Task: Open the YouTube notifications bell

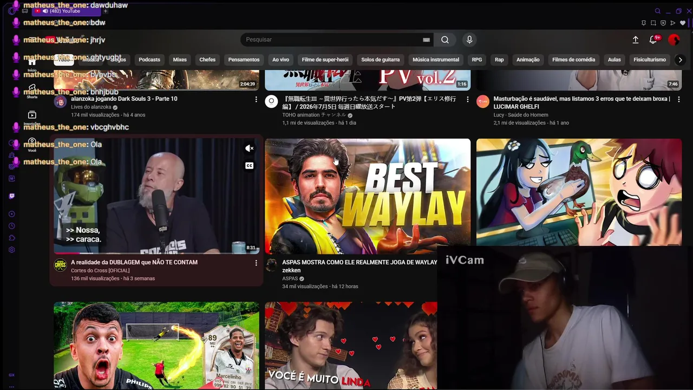Action: [654, 40]
